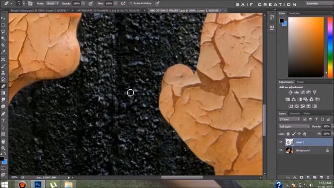Add Curves adjustment
Screen dimensions: 334x188
303,92
